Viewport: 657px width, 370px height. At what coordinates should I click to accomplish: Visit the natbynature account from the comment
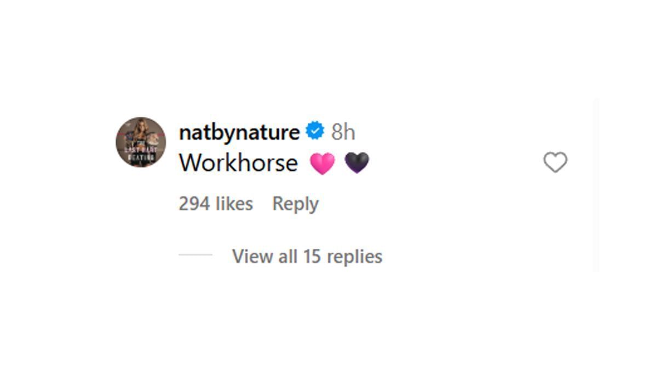click(x=239, y=132)
